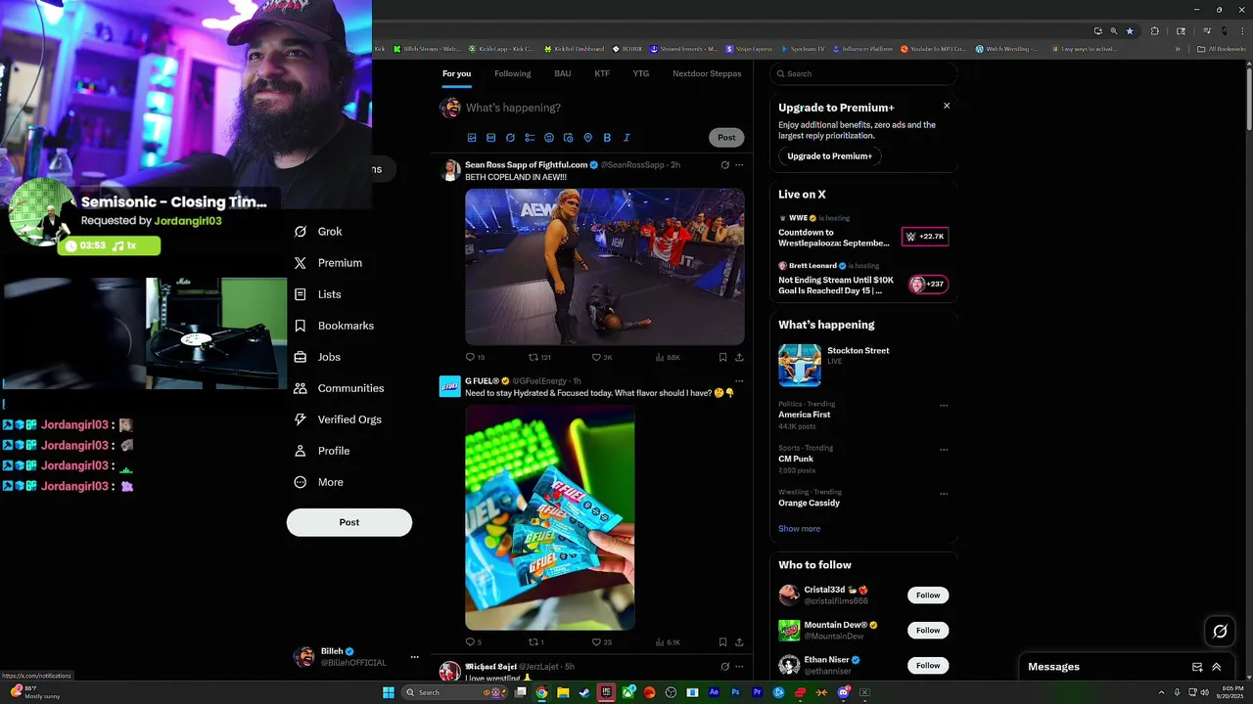1253x704 pixels.
Task: Toggle italic text formatting in composer
Action: (626, 138)
